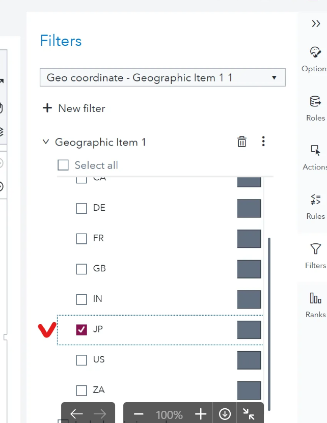Viewport: 327px width, 423px height.
Task: Delete Geographic Item 1 filter via trash icon
Action: tap(241, 142)
